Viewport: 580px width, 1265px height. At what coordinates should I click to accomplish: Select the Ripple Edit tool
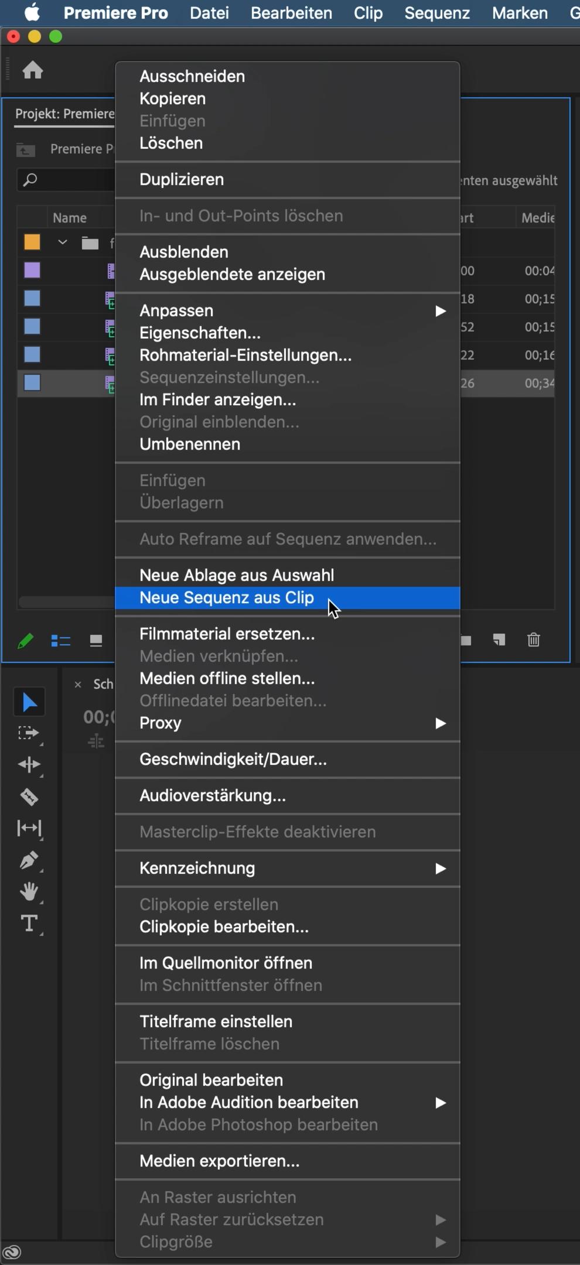[x=29, y=765]
